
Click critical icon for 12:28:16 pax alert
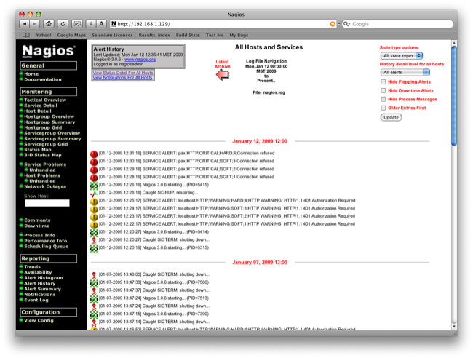94,178
